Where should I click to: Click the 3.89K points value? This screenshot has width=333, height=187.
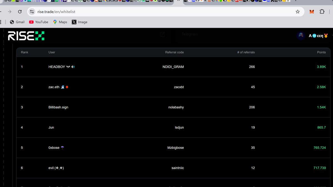pos(321,67)
